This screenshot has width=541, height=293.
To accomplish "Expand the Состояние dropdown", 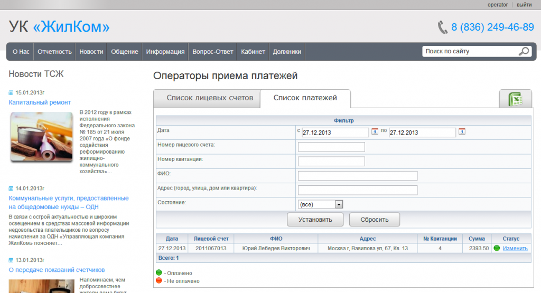I will click(339, 204).
